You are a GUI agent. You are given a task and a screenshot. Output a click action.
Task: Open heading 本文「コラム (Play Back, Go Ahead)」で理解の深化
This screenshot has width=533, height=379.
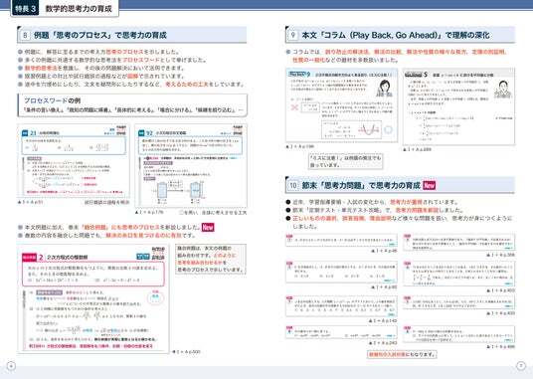click(396, 35)
